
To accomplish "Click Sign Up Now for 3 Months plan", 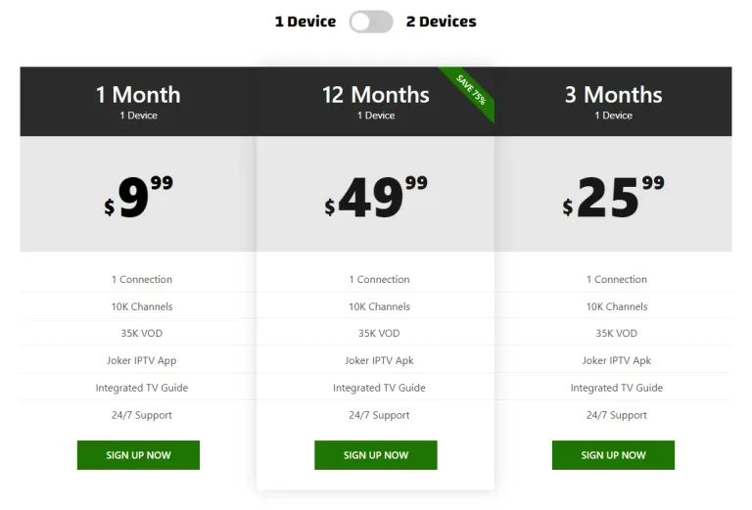I will pos(613,455).
